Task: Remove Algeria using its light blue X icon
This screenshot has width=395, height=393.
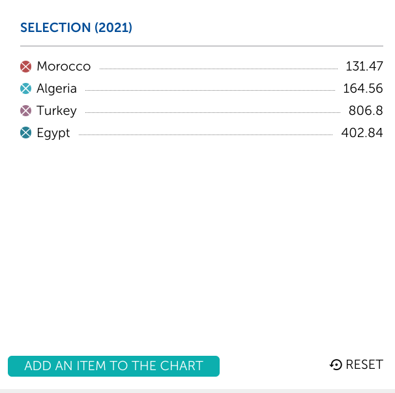Action: point(25,89)
